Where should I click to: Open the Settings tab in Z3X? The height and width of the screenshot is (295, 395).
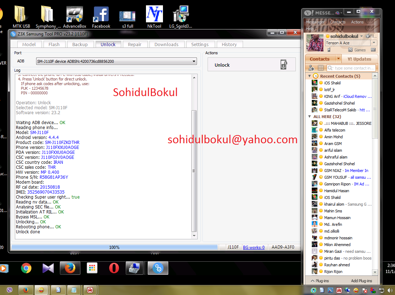coord(200,44)
